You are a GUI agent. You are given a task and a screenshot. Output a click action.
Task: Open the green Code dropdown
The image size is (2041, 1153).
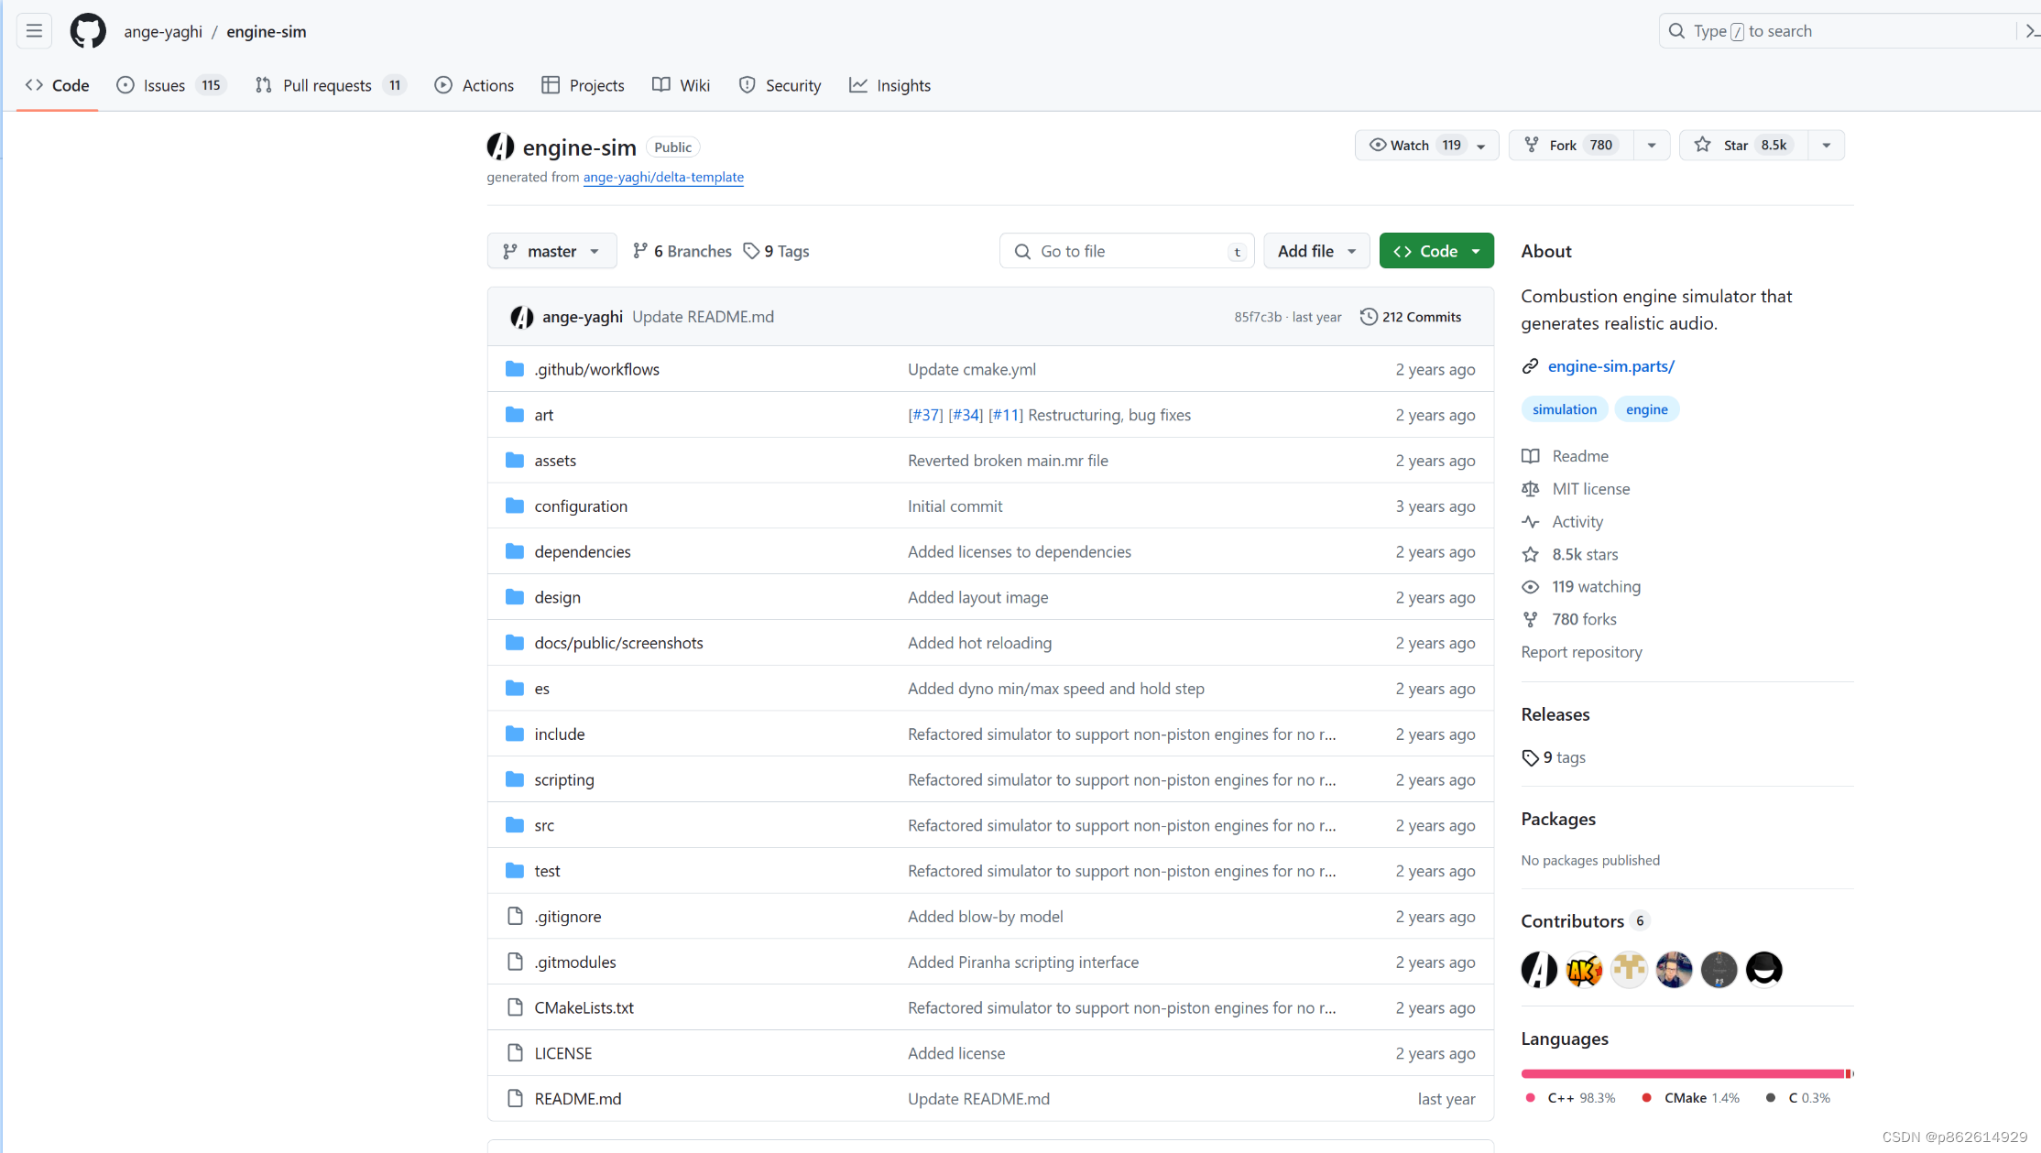(x=1435, y=251)
